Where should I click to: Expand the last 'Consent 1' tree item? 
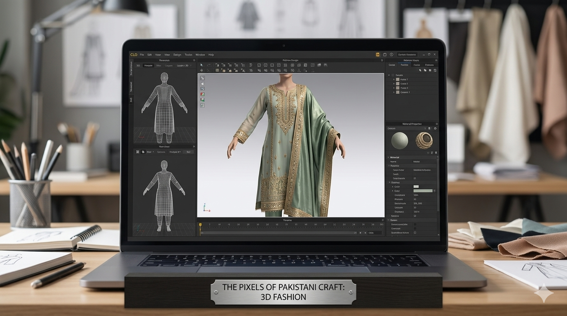pyautogui.click(x=394, y=92)
